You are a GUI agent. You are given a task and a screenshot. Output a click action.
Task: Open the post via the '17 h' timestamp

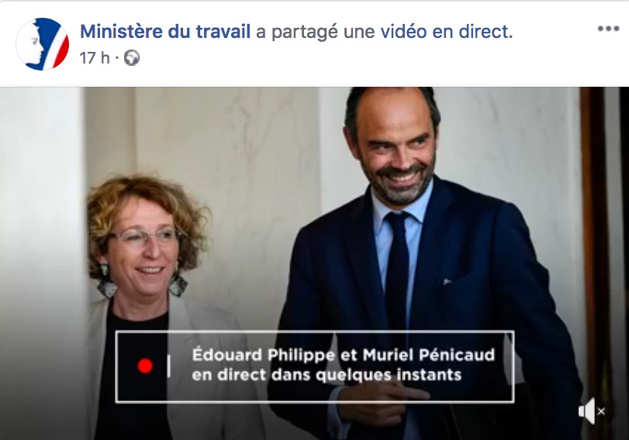click(x=95, y=58)
